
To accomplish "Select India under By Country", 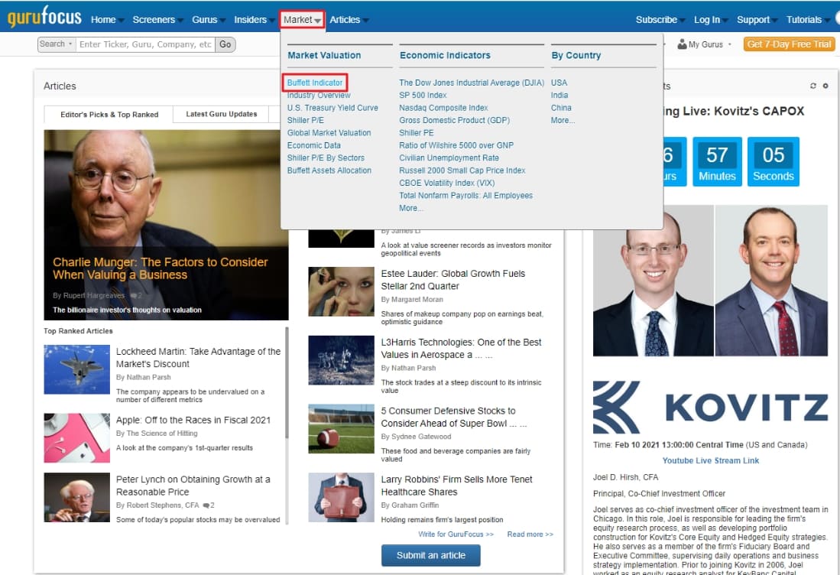I will pyautogui.click(x=559, y=95).
